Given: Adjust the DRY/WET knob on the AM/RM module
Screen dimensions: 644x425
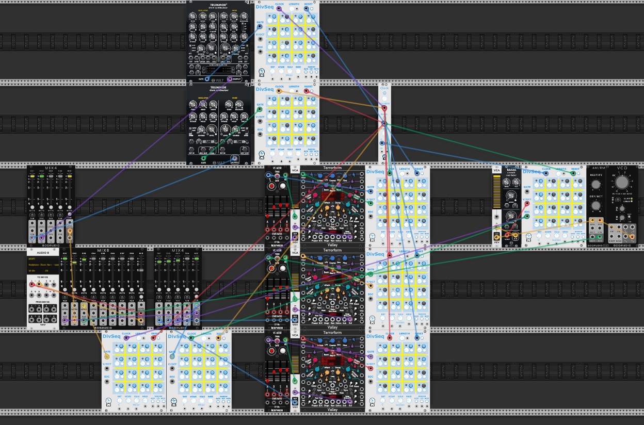Looking at the screenshot, I should tap(595, 206).
